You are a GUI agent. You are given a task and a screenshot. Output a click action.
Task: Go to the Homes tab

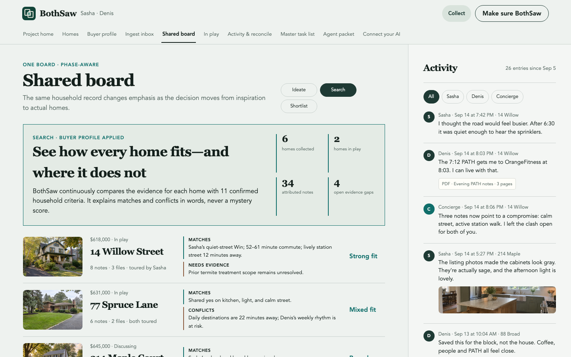[70, 34]
